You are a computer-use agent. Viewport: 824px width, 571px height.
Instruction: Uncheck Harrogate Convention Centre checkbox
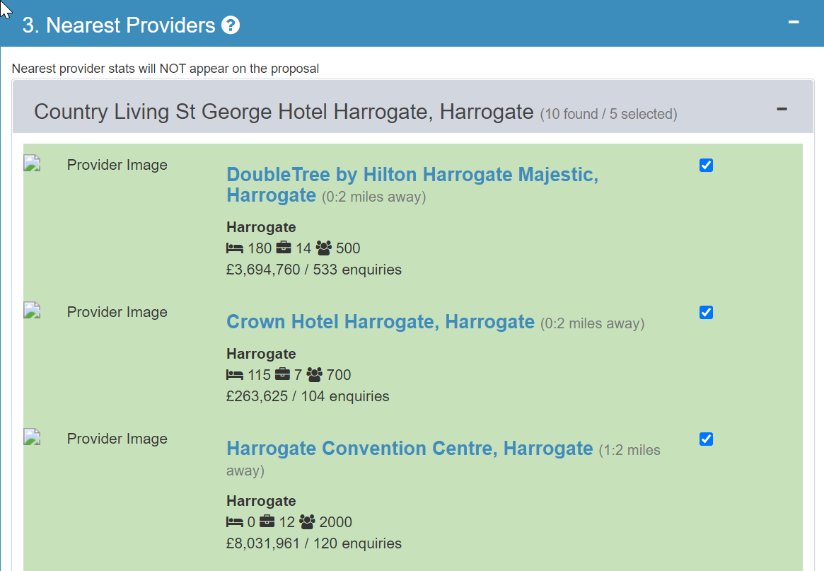(x=707, y=439)
